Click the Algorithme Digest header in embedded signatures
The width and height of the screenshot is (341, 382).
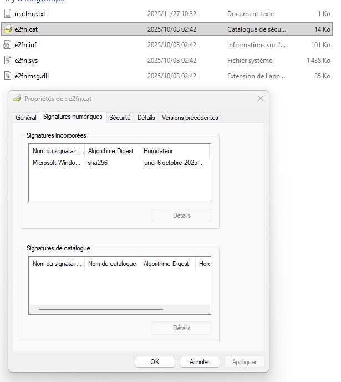point(111,151)
